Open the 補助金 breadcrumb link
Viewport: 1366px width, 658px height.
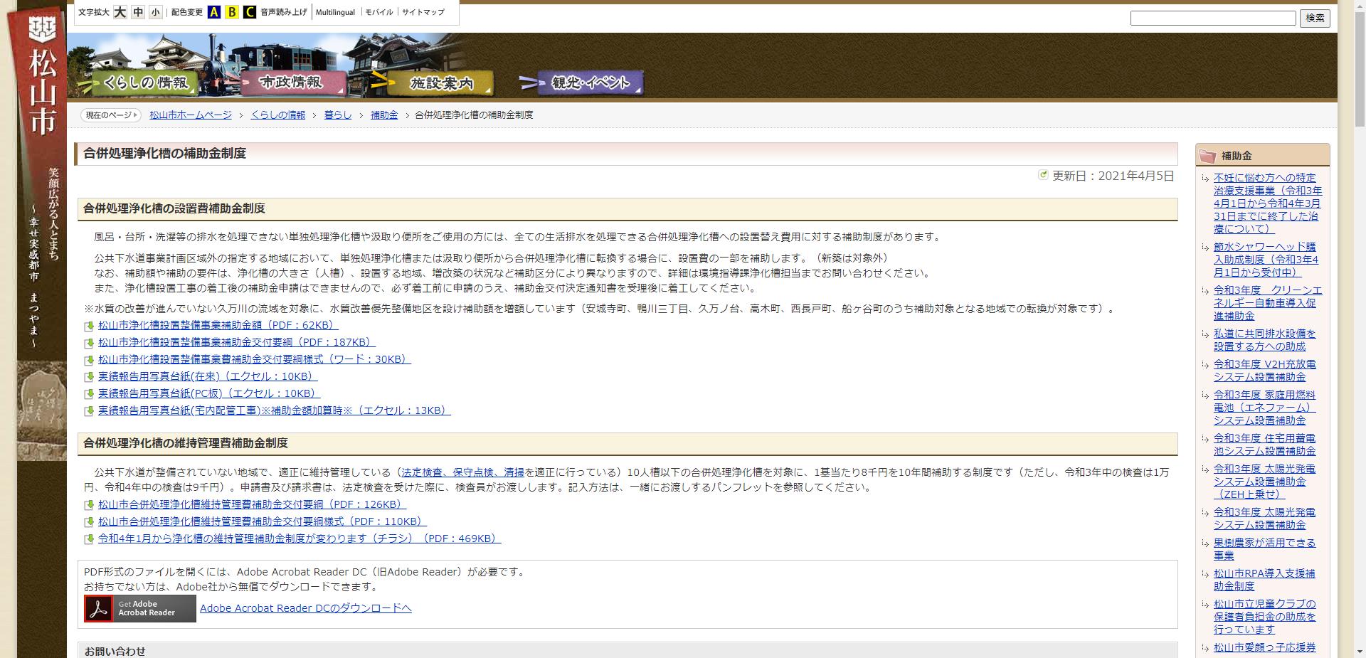383,114
